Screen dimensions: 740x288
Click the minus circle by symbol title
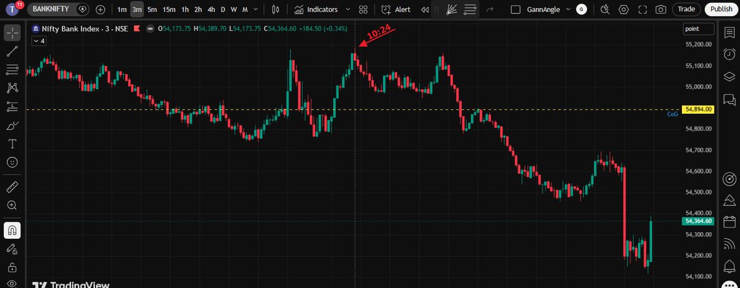pyautogui.click(x=150, y=28)
